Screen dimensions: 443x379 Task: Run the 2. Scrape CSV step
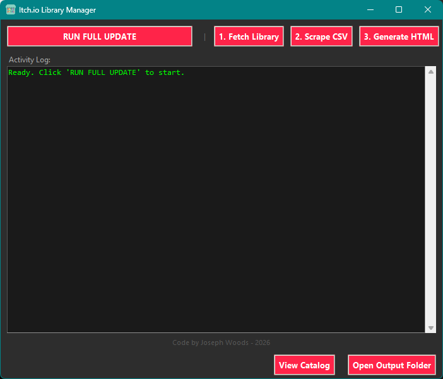tap(321, 37)
